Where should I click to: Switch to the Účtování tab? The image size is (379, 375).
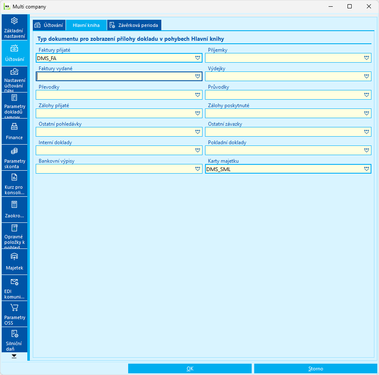click(x=49, y=25)
